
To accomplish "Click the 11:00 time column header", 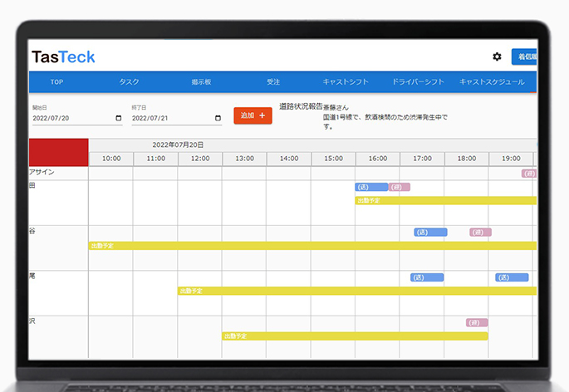I will 155,159.
